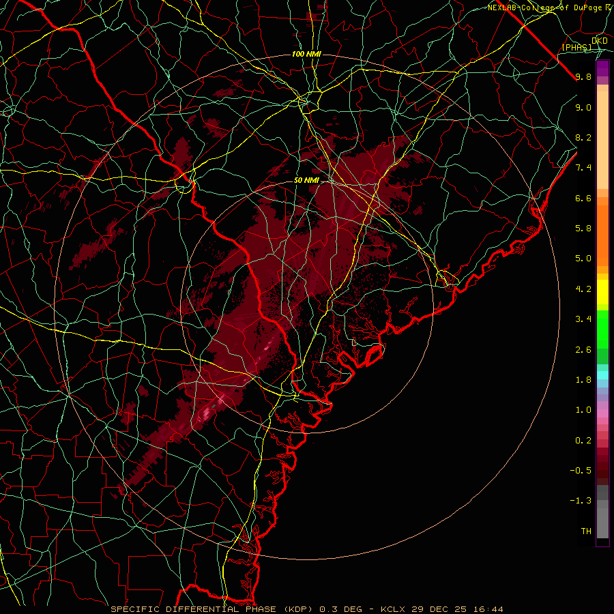614x614 pixels.
Task: Click the TH label on the scale
Action: tap(586, 531)
